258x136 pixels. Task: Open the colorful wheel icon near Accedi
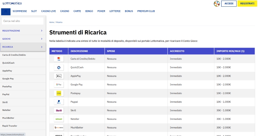217,4
